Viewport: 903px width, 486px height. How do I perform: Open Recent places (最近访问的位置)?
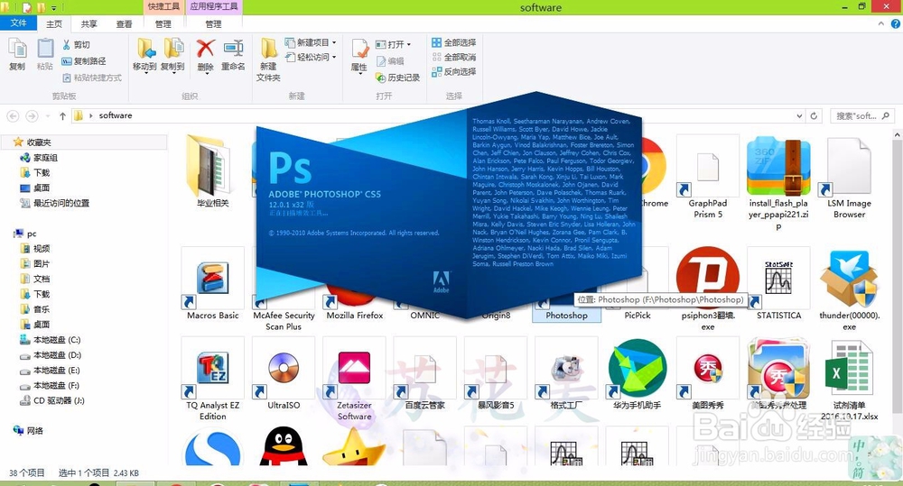55,203
